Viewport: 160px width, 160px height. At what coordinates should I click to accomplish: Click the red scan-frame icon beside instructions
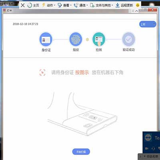click(42, 72)
